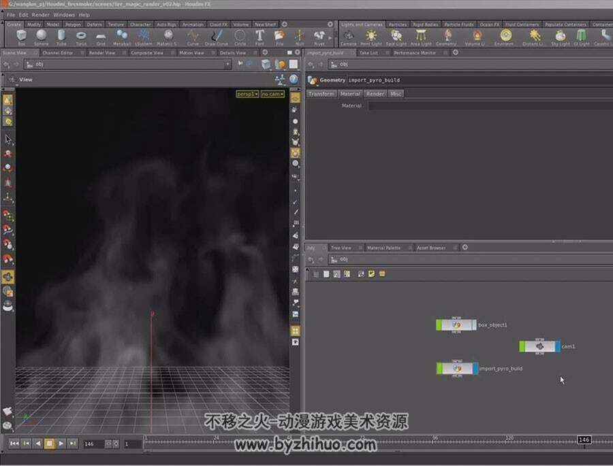Create a GI Light from the shelf
This screenshot has height=466, width=613.
point(582,37)
